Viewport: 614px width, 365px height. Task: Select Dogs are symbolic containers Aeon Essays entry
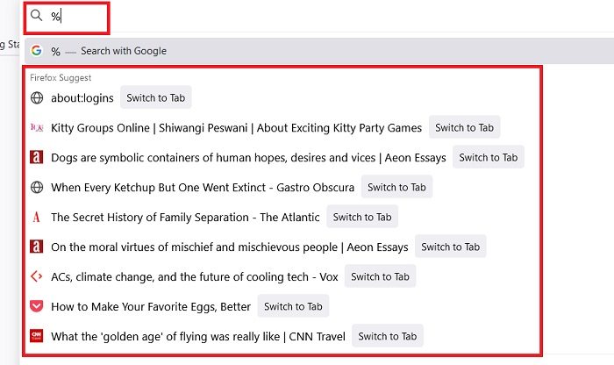(x=248, y=157)
